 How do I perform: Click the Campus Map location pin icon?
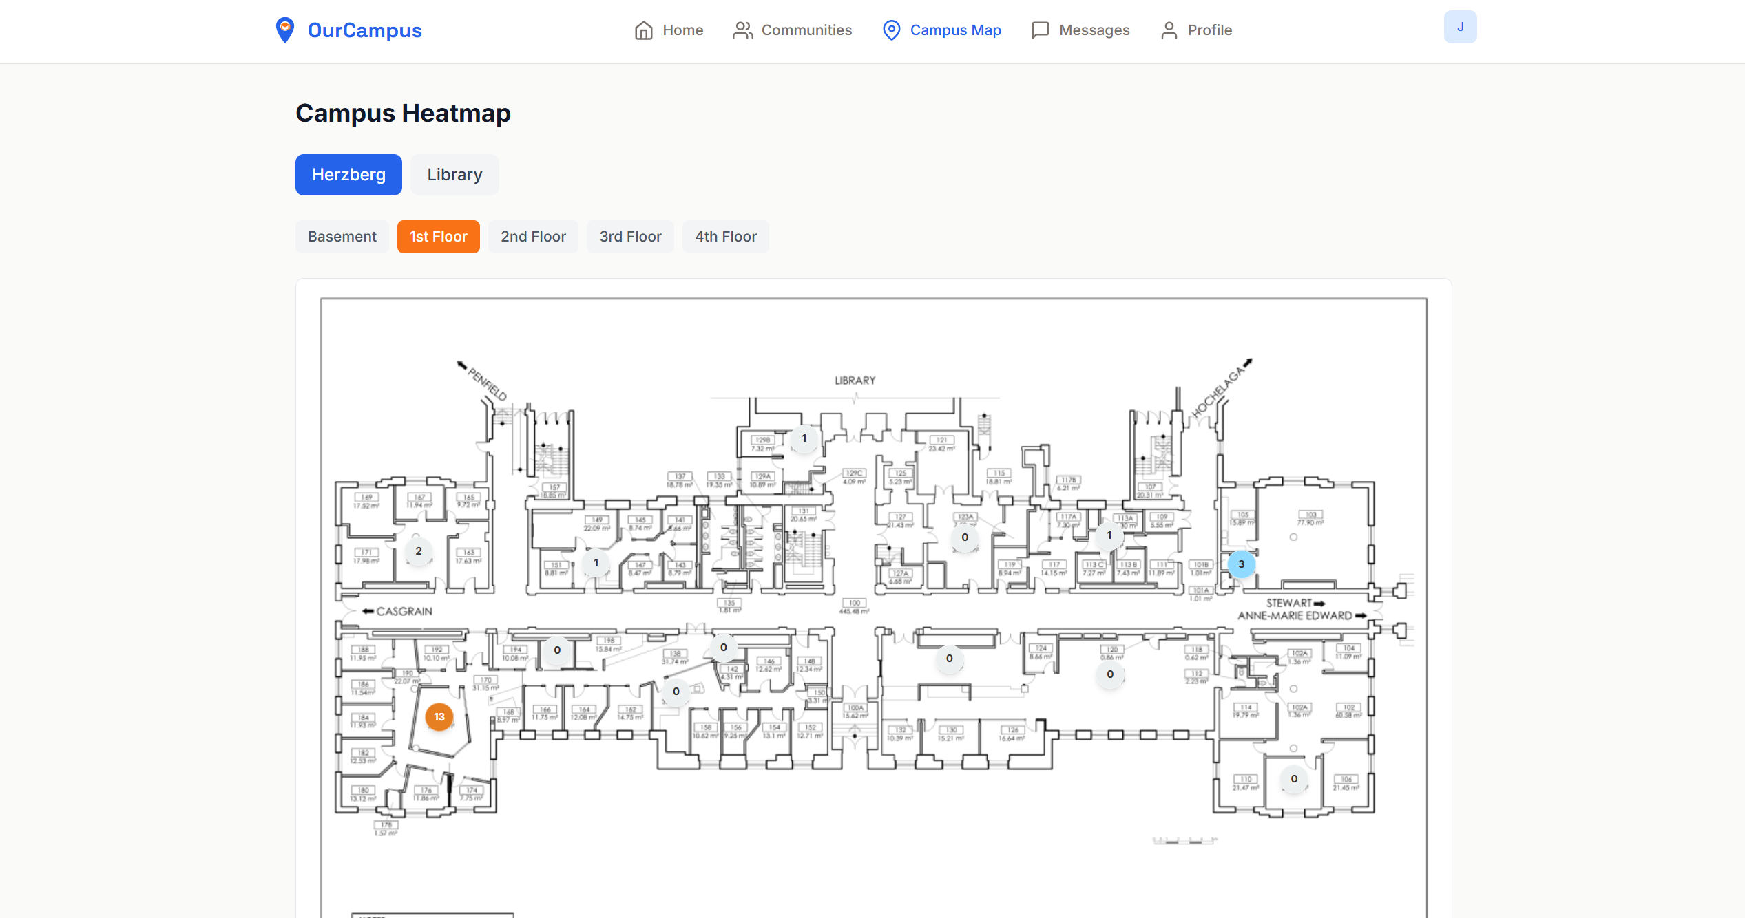(x=891, y=30)
